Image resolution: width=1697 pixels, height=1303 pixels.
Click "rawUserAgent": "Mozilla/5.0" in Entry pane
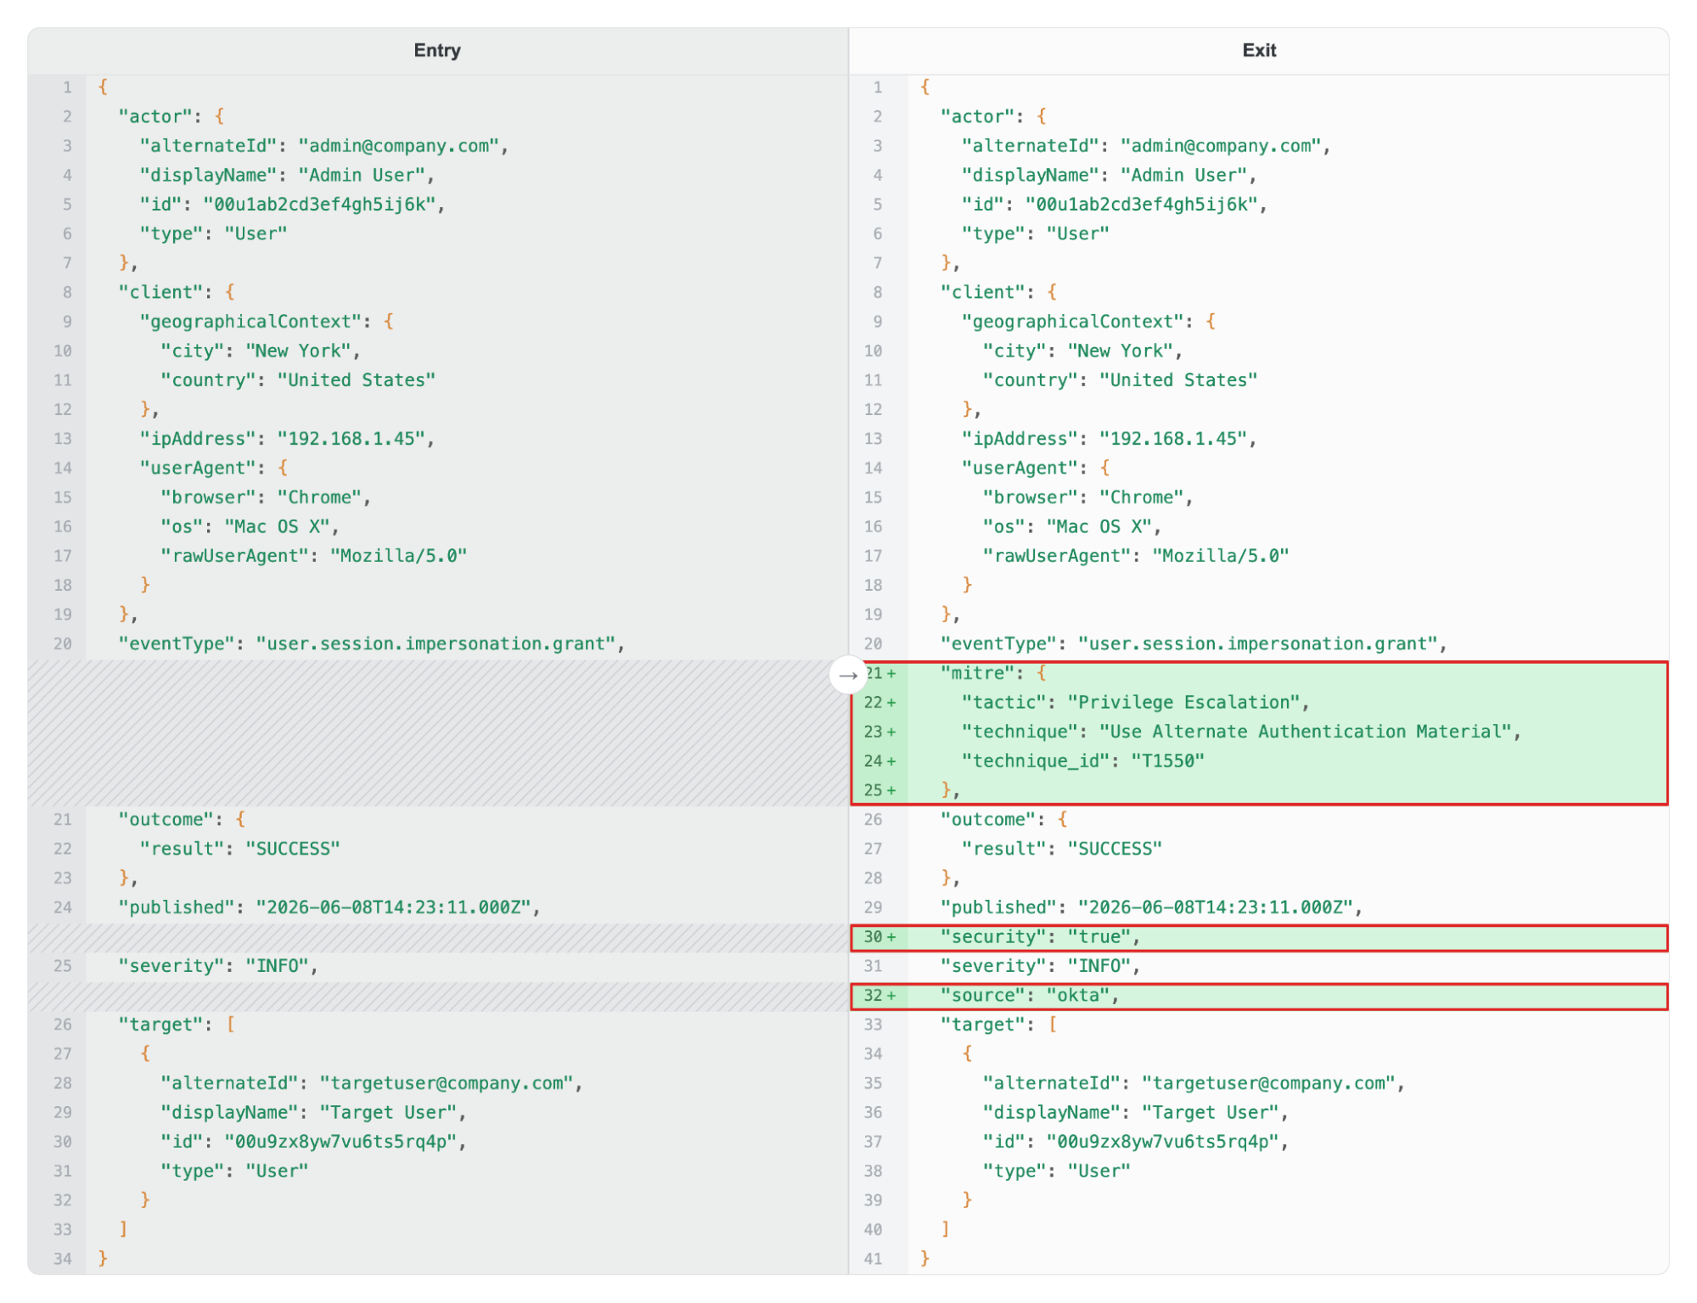point(313,556)
